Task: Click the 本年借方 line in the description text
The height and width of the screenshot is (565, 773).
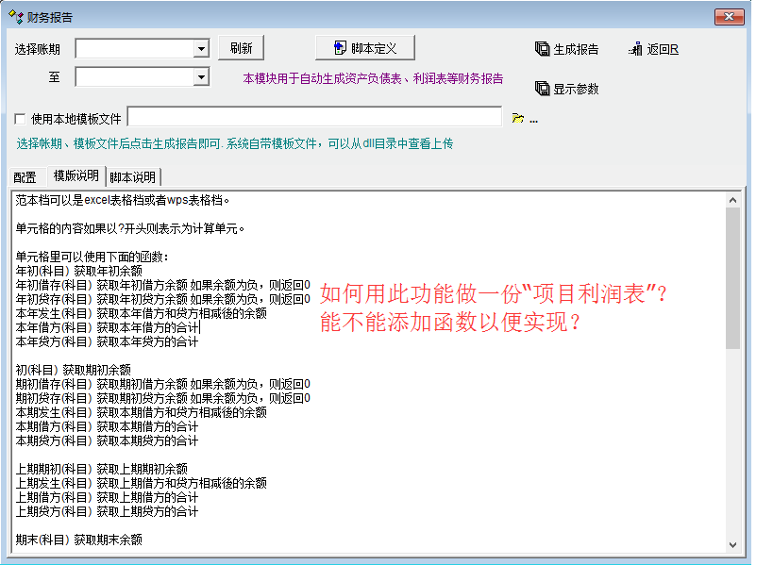Action: [107, 327]
